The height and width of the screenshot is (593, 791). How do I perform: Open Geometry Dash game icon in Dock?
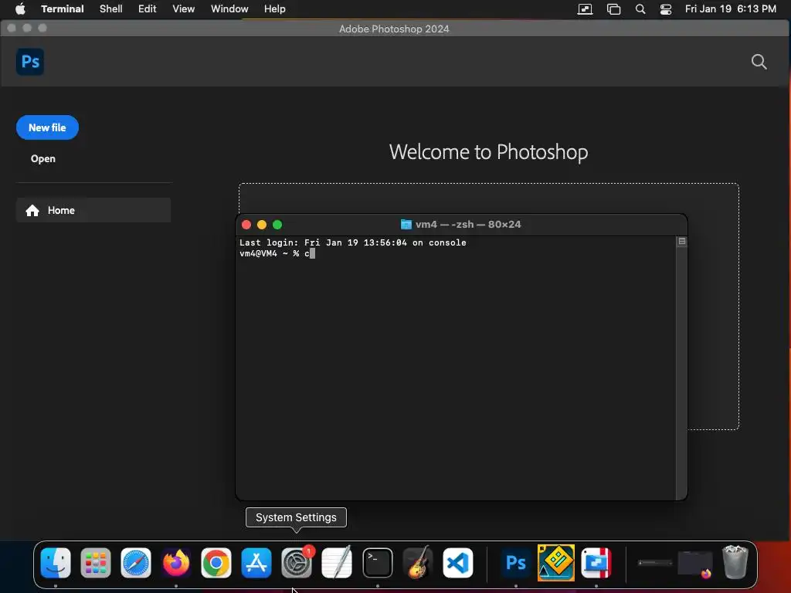pos(556,563)
